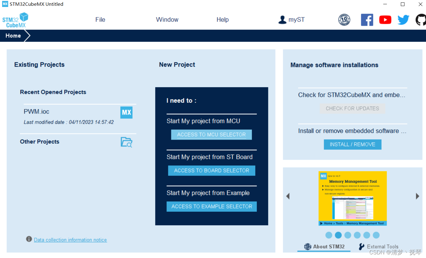Click the MX icon beside PWM.ioc

click(x=126, y=113)
